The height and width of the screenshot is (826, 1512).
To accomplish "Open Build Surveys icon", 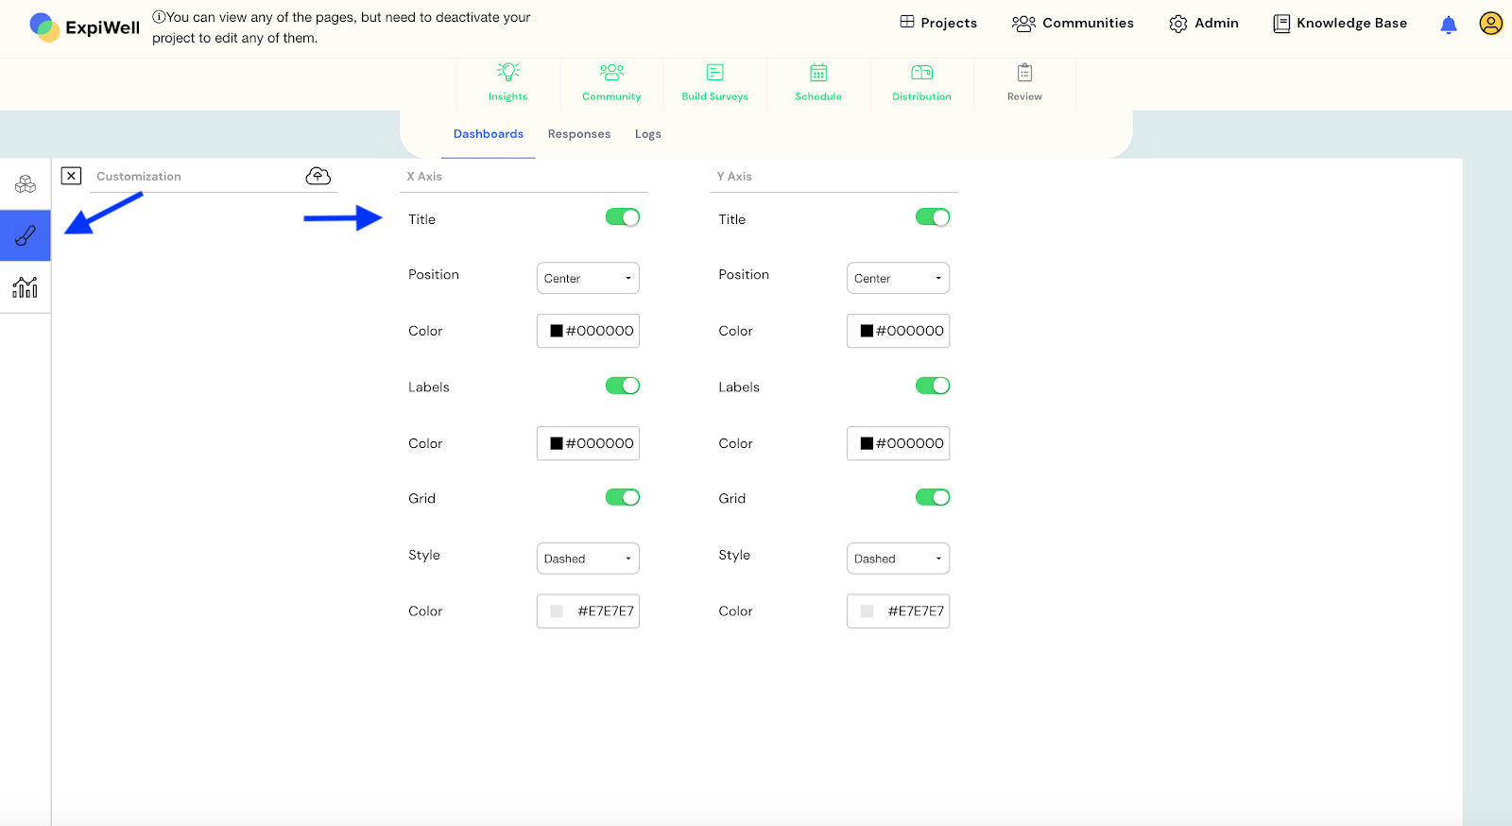I will tap(715, 72).
